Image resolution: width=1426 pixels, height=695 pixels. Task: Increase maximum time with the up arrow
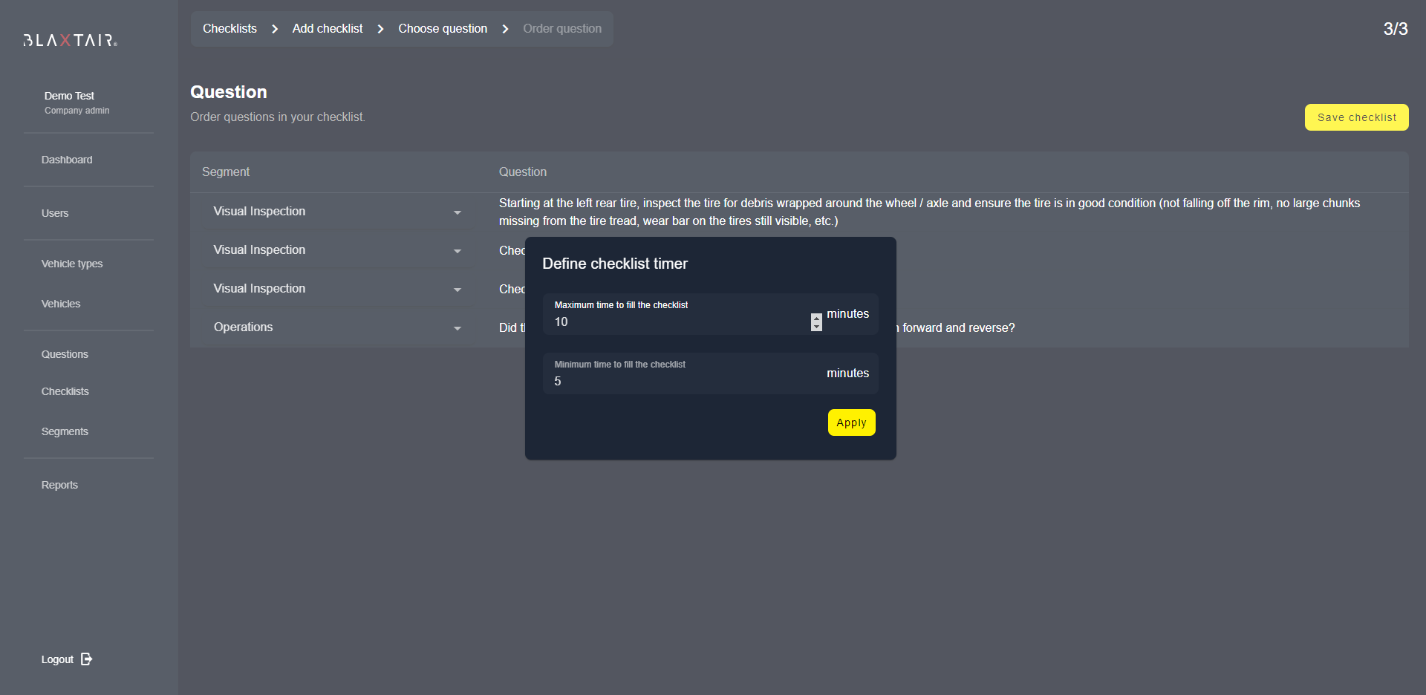816,318
